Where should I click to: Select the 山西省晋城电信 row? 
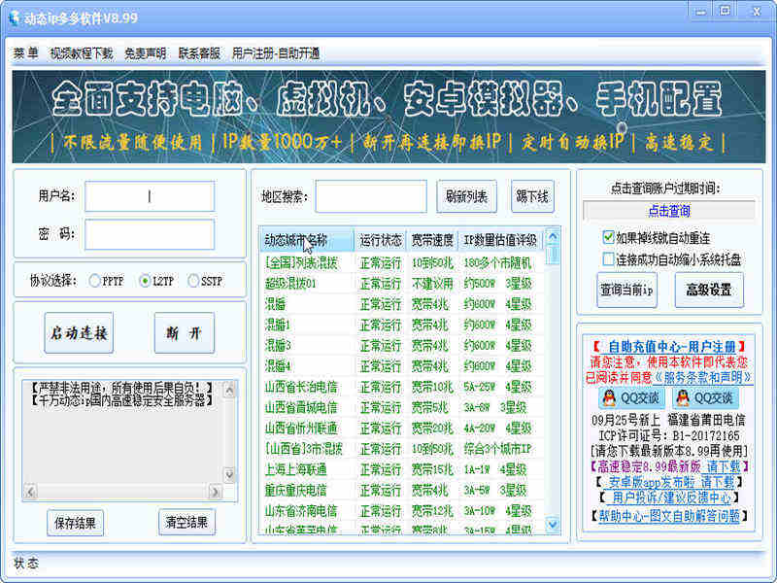[401, 407]
